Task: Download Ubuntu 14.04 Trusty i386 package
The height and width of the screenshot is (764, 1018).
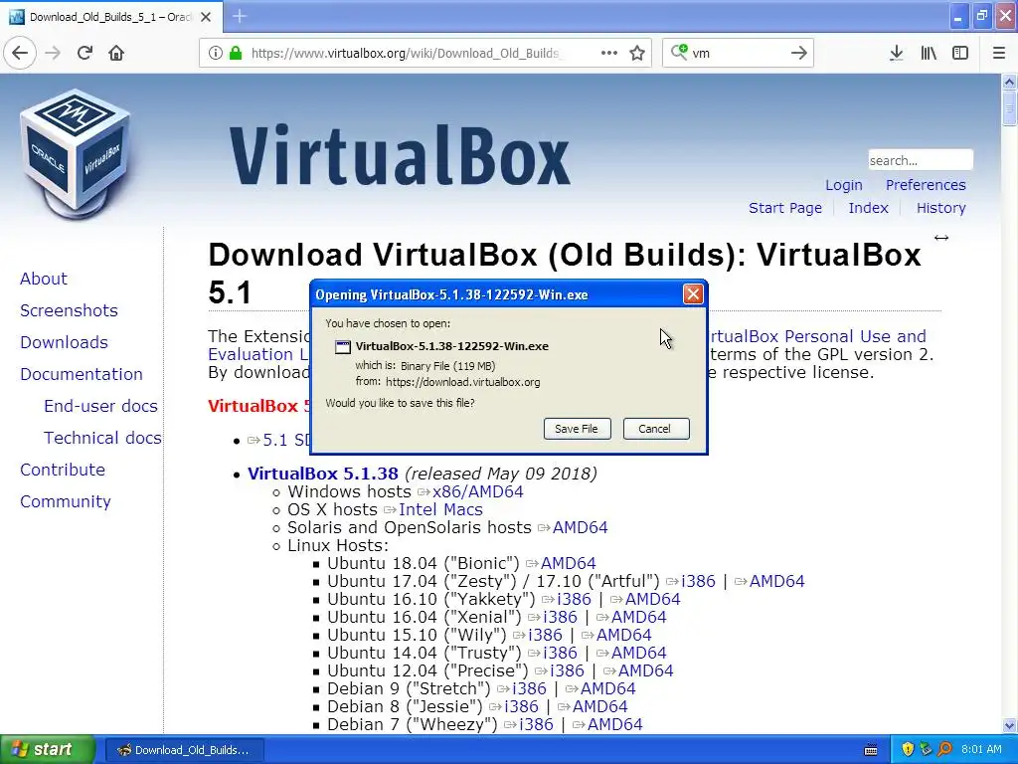Action: [560, 653]
